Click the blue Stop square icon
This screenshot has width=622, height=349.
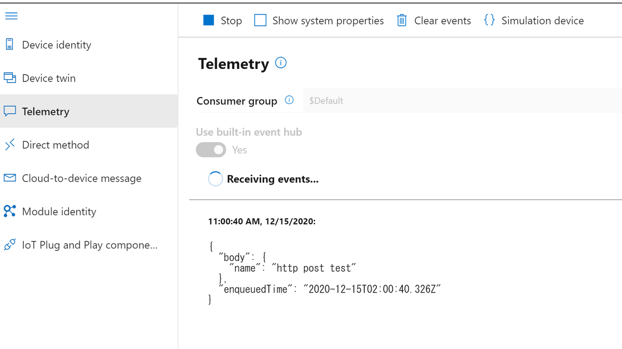(x=208, y=20)
